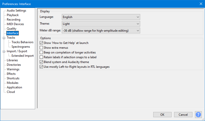Select Warnings in the tree
205x121 pixels.
coord(13,69)
